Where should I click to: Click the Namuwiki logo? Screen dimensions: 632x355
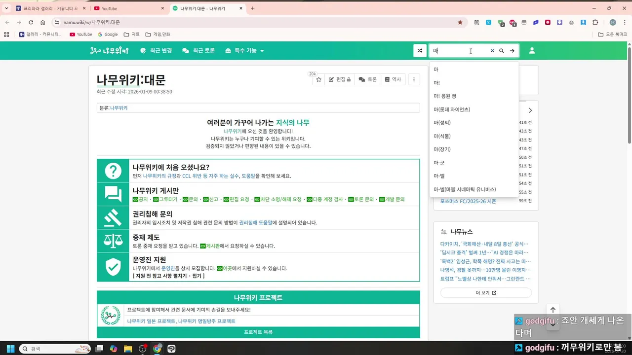pos(109,51)
